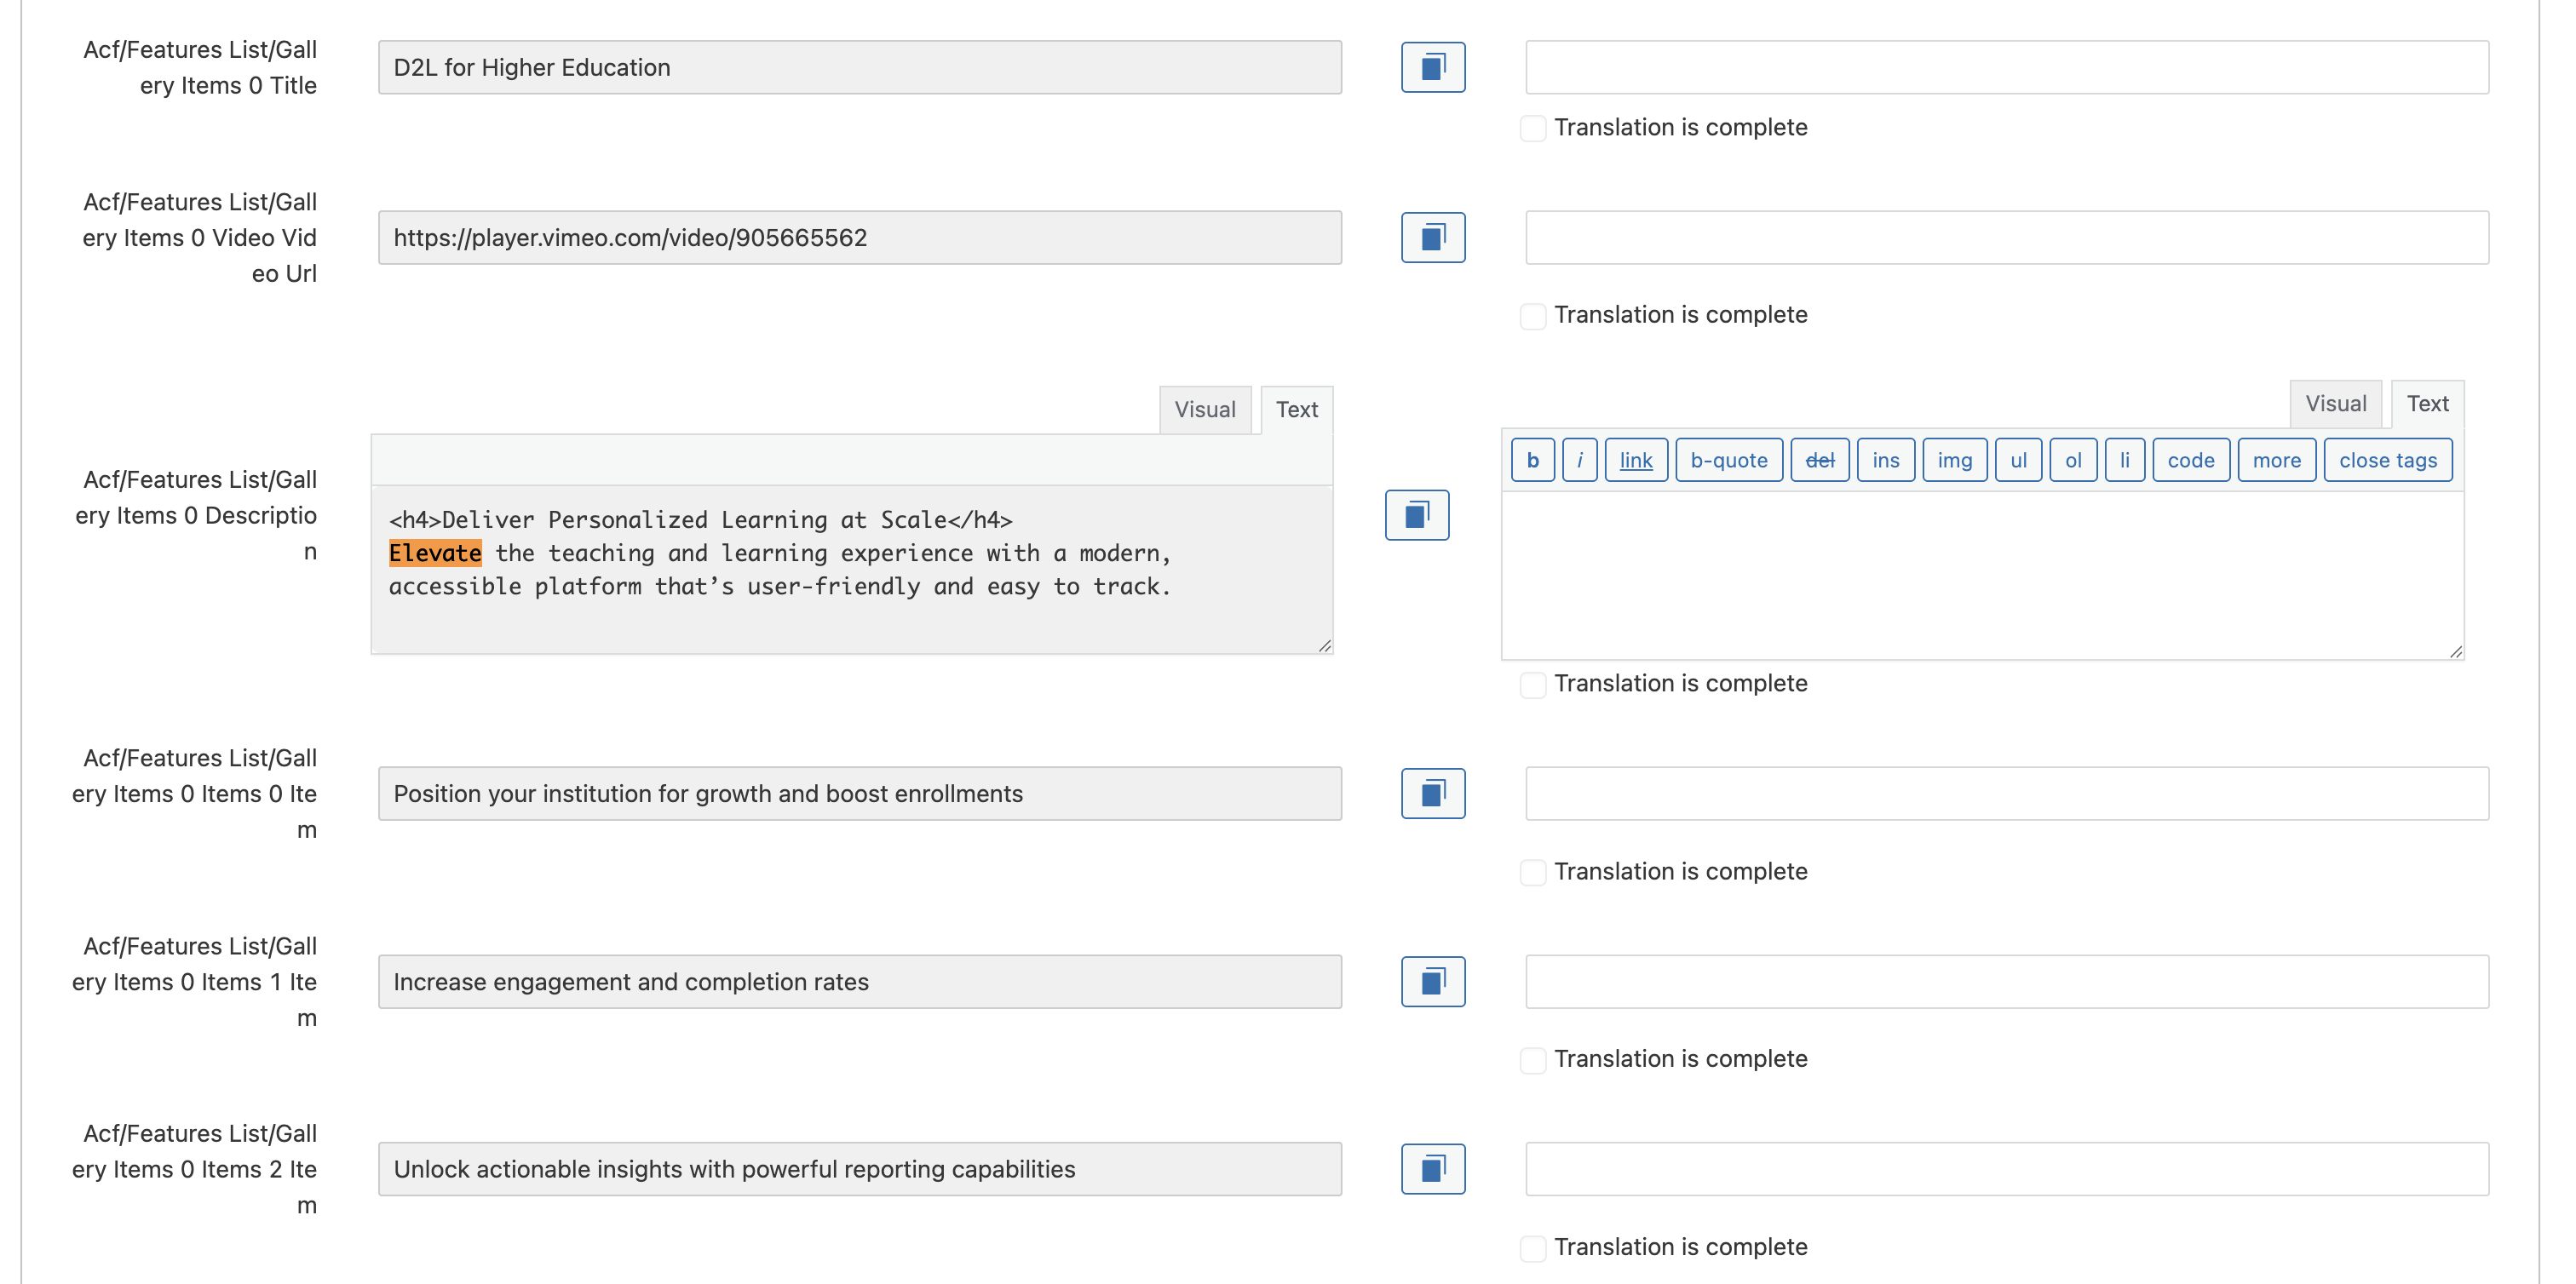Image resolution: width=2576 pixels, height=1284 pixels.
Task: Focus translation field for Items 1 Item
Action: click(2006, 981)
